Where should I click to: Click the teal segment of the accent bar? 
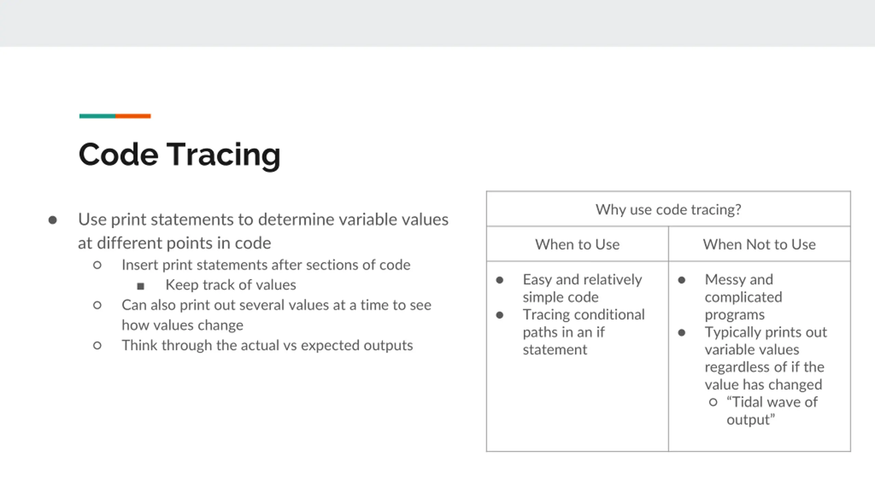click(97, 116)
